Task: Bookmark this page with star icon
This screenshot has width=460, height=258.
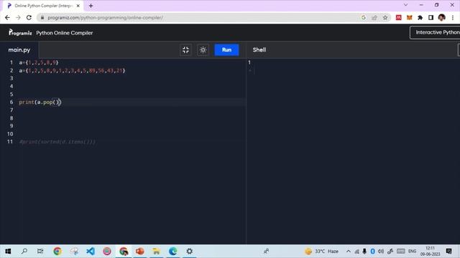Action: (385, 17)
